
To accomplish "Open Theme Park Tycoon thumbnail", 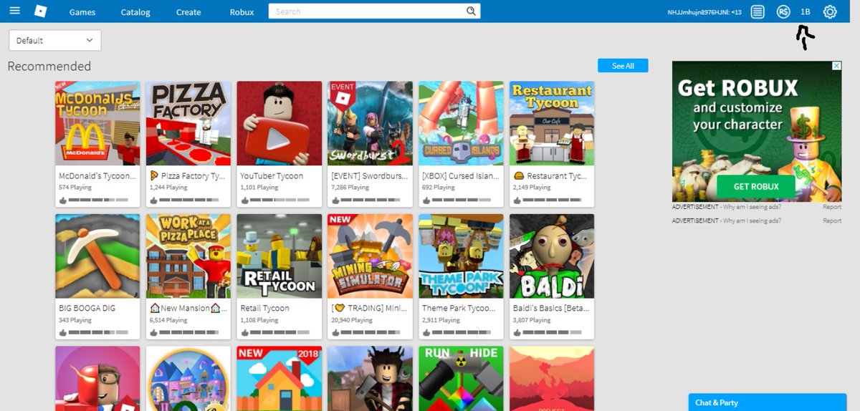I will coord(462,256).
